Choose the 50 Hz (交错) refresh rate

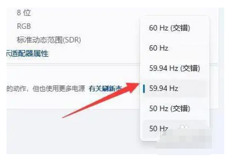(x=175, y=108)
